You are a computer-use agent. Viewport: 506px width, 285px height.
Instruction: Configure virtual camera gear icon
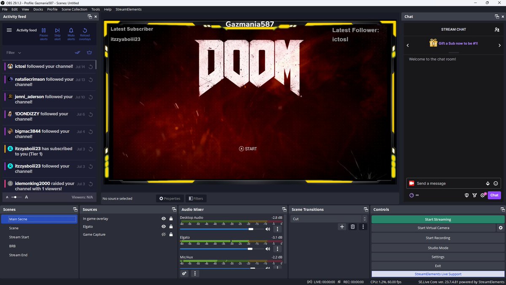point(501,228)
